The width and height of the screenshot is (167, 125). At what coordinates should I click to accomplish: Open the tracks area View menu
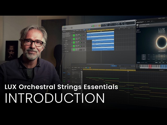pos(81,30)
